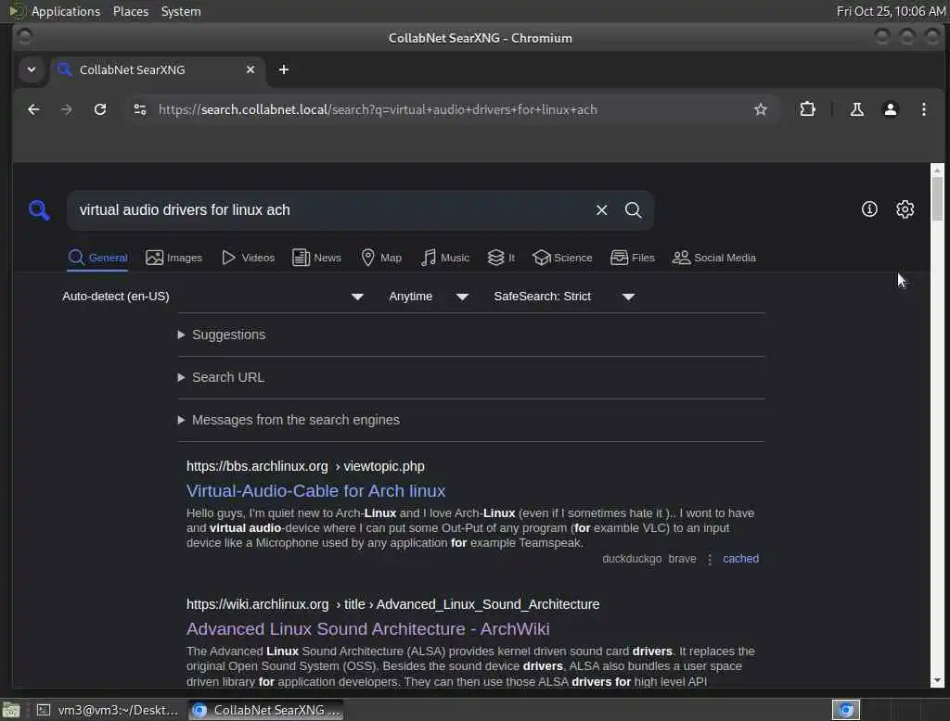Open the System menu

pyautogui.click(x=181, y=11)
